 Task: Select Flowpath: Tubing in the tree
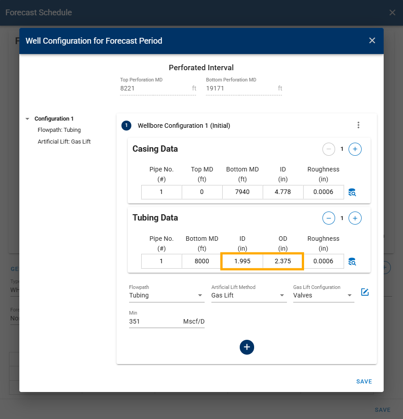coord(59,130)
